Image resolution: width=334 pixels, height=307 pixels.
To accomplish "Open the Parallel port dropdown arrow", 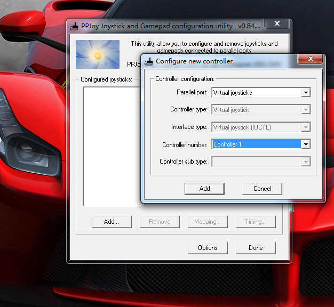I will (x=306, y=93).
